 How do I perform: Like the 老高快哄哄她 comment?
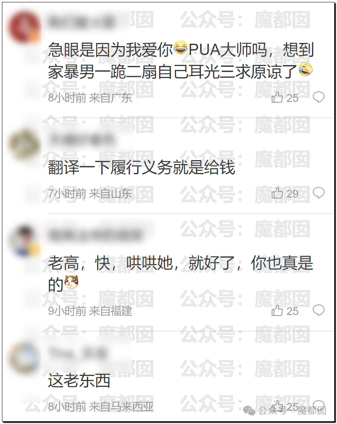coord(285,311)
